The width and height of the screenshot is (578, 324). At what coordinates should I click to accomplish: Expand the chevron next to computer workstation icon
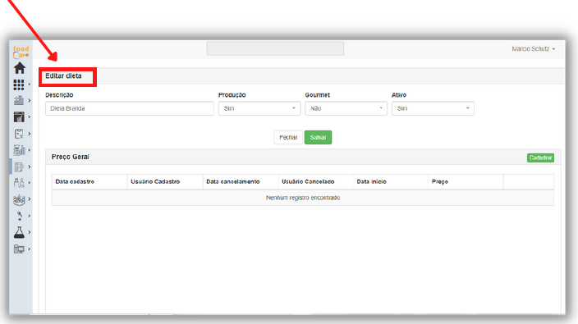point(30,249)
